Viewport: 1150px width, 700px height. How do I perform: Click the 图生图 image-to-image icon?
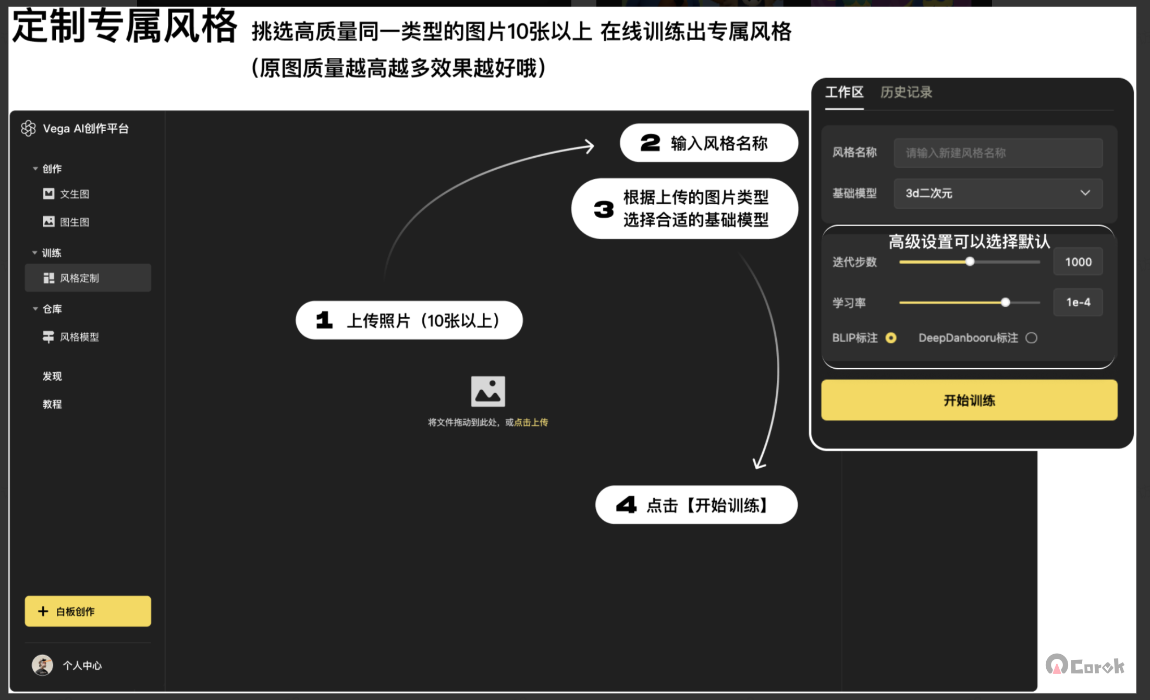coord(48,222)
